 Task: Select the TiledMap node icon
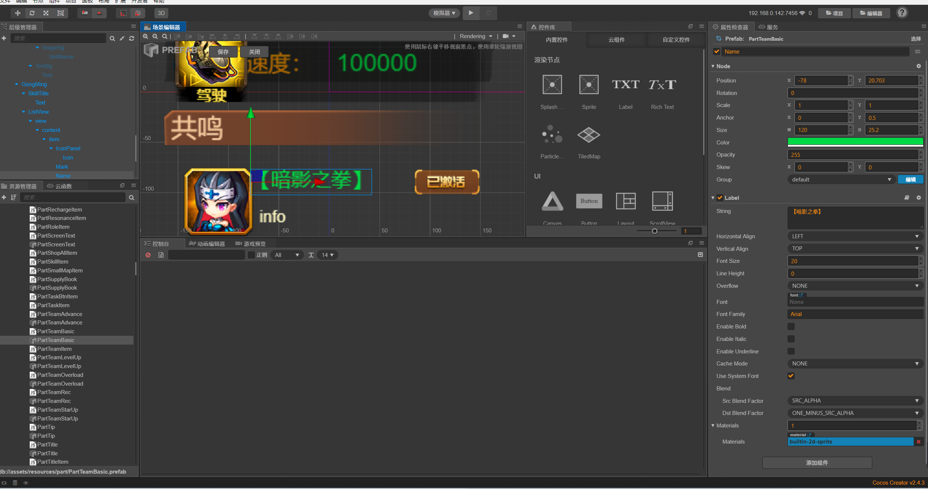click(588, 135)
